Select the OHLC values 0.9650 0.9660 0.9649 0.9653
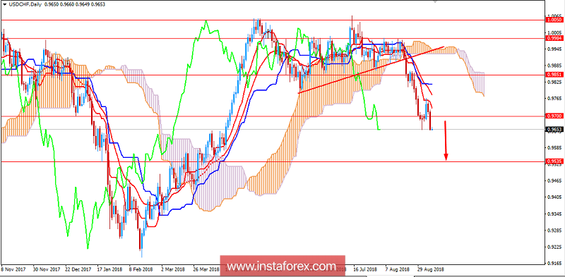 (x=74, y=6)
